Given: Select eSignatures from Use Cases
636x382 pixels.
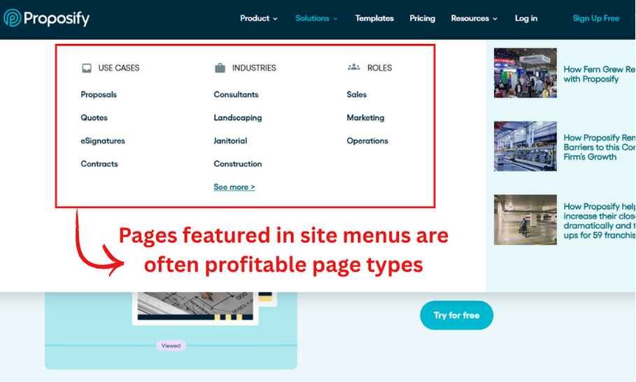Looking at the screenshot, I should (103, 141).
